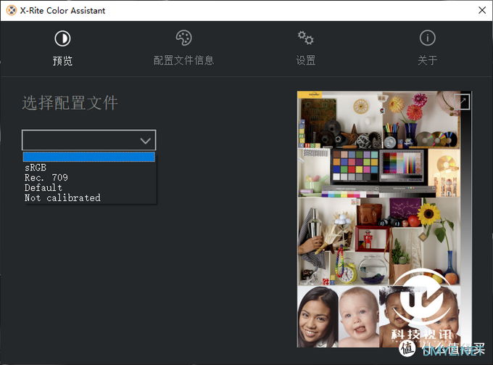Switch to the 设置 tab label
Screen dimensions: 493x365
tap(306, 60)
